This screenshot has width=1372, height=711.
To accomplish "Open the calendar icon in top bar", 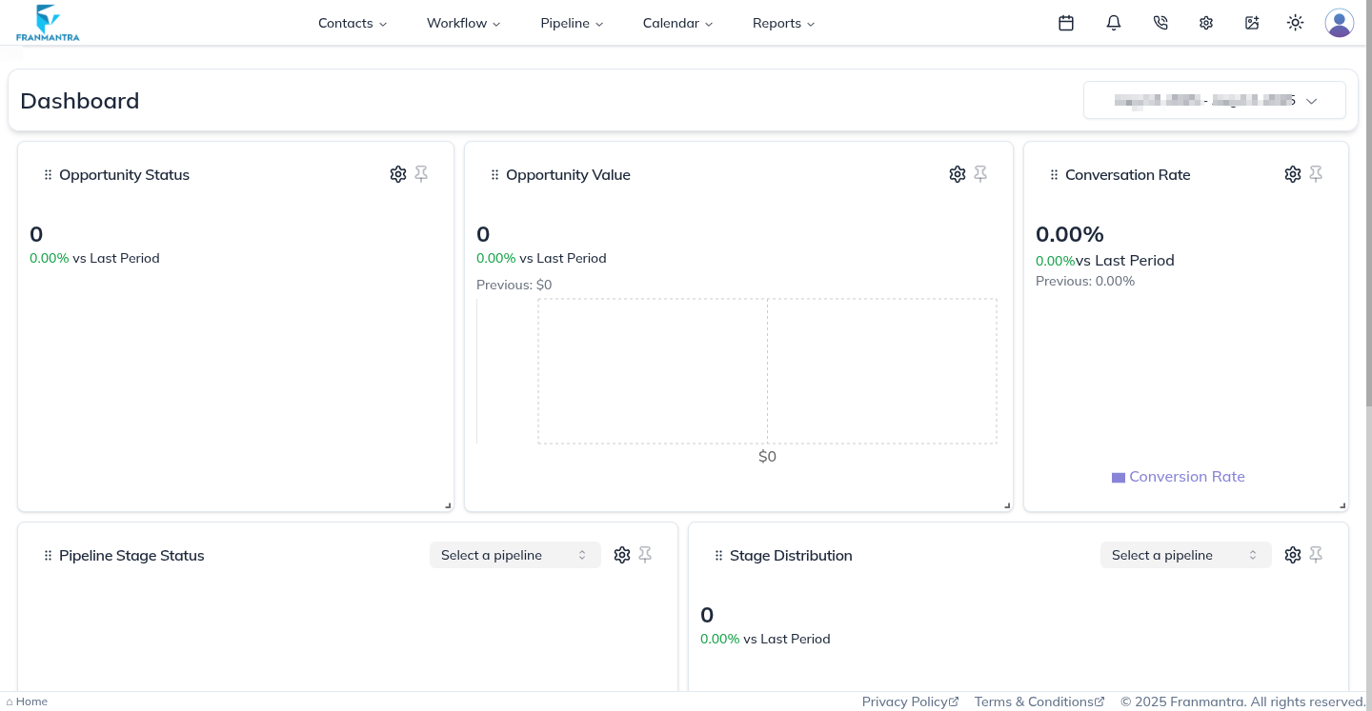I will click(x=1066, y=23).
